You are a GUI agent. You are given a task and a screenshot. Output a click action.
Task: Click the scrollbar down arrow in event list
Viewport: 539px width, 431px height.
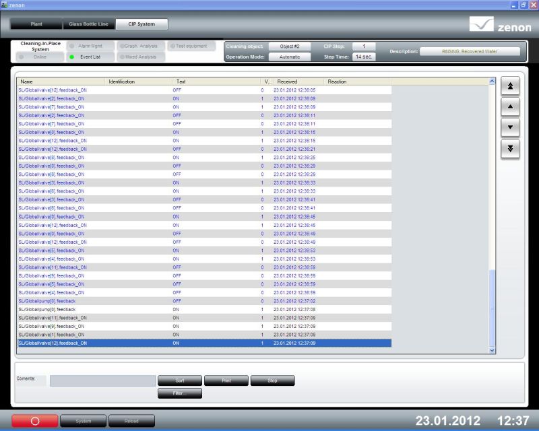pyautogui.click(x=492, y=350)
